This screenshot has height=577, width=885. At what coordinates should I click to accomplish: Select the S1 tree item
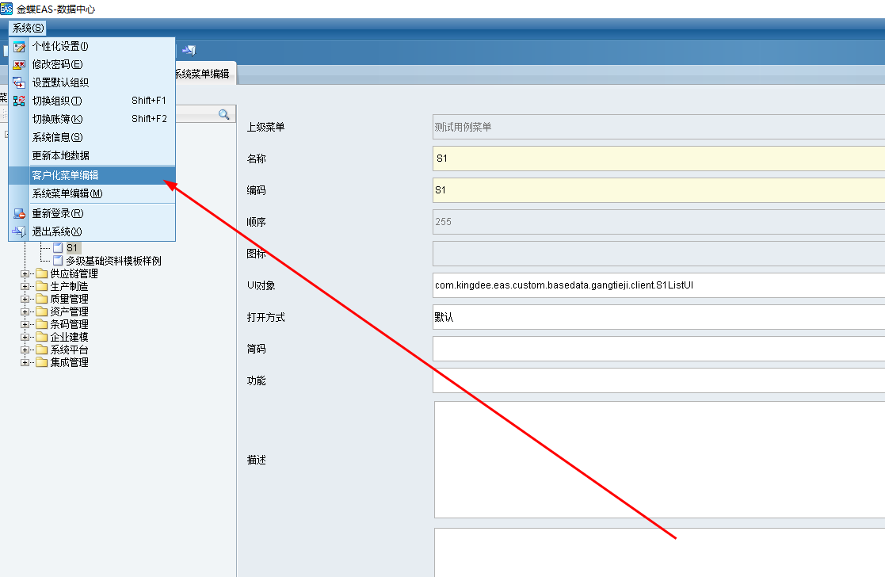pos(73,248)
